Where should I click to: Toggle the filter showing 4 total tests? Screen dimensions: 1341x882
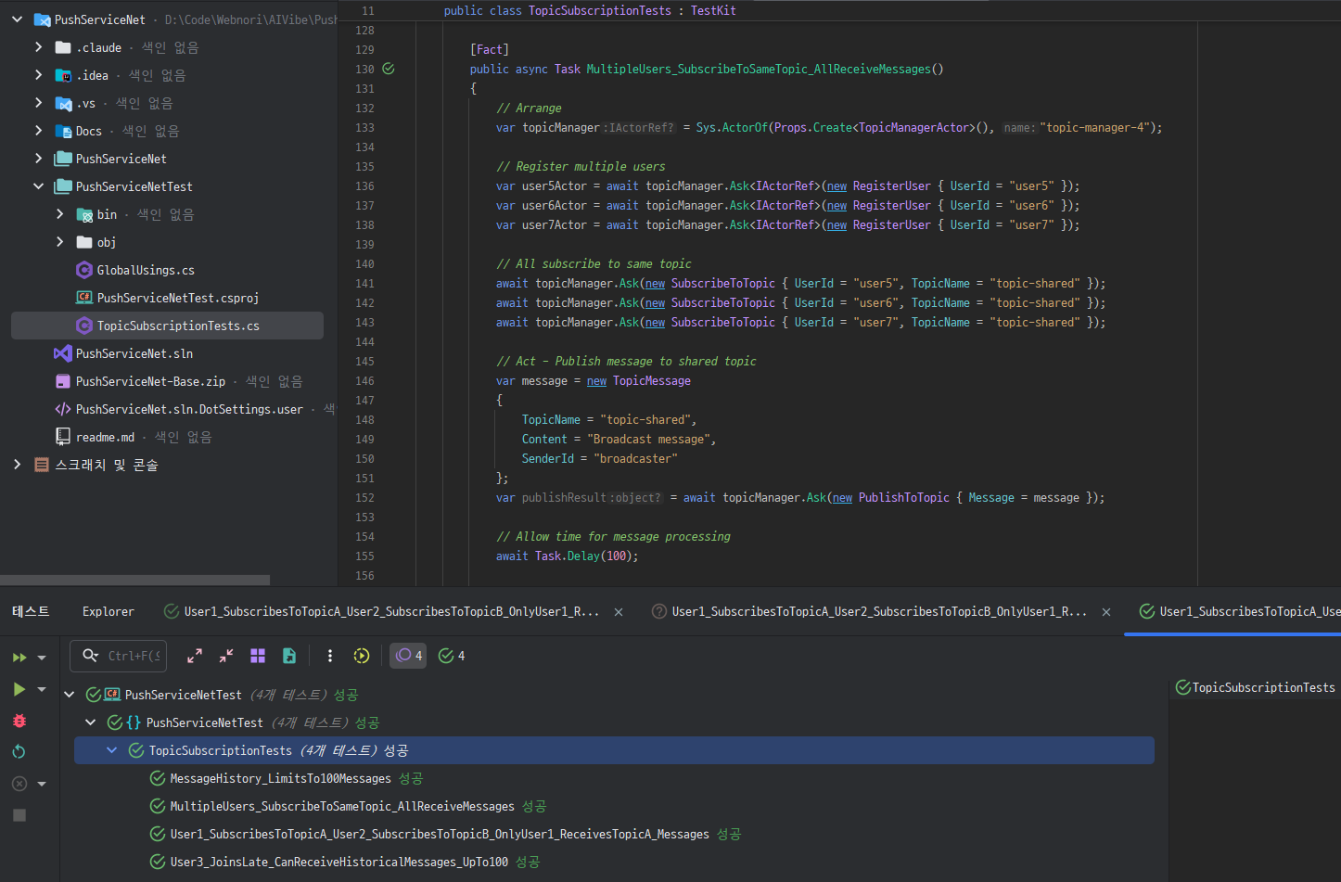(x=408, y=656)
